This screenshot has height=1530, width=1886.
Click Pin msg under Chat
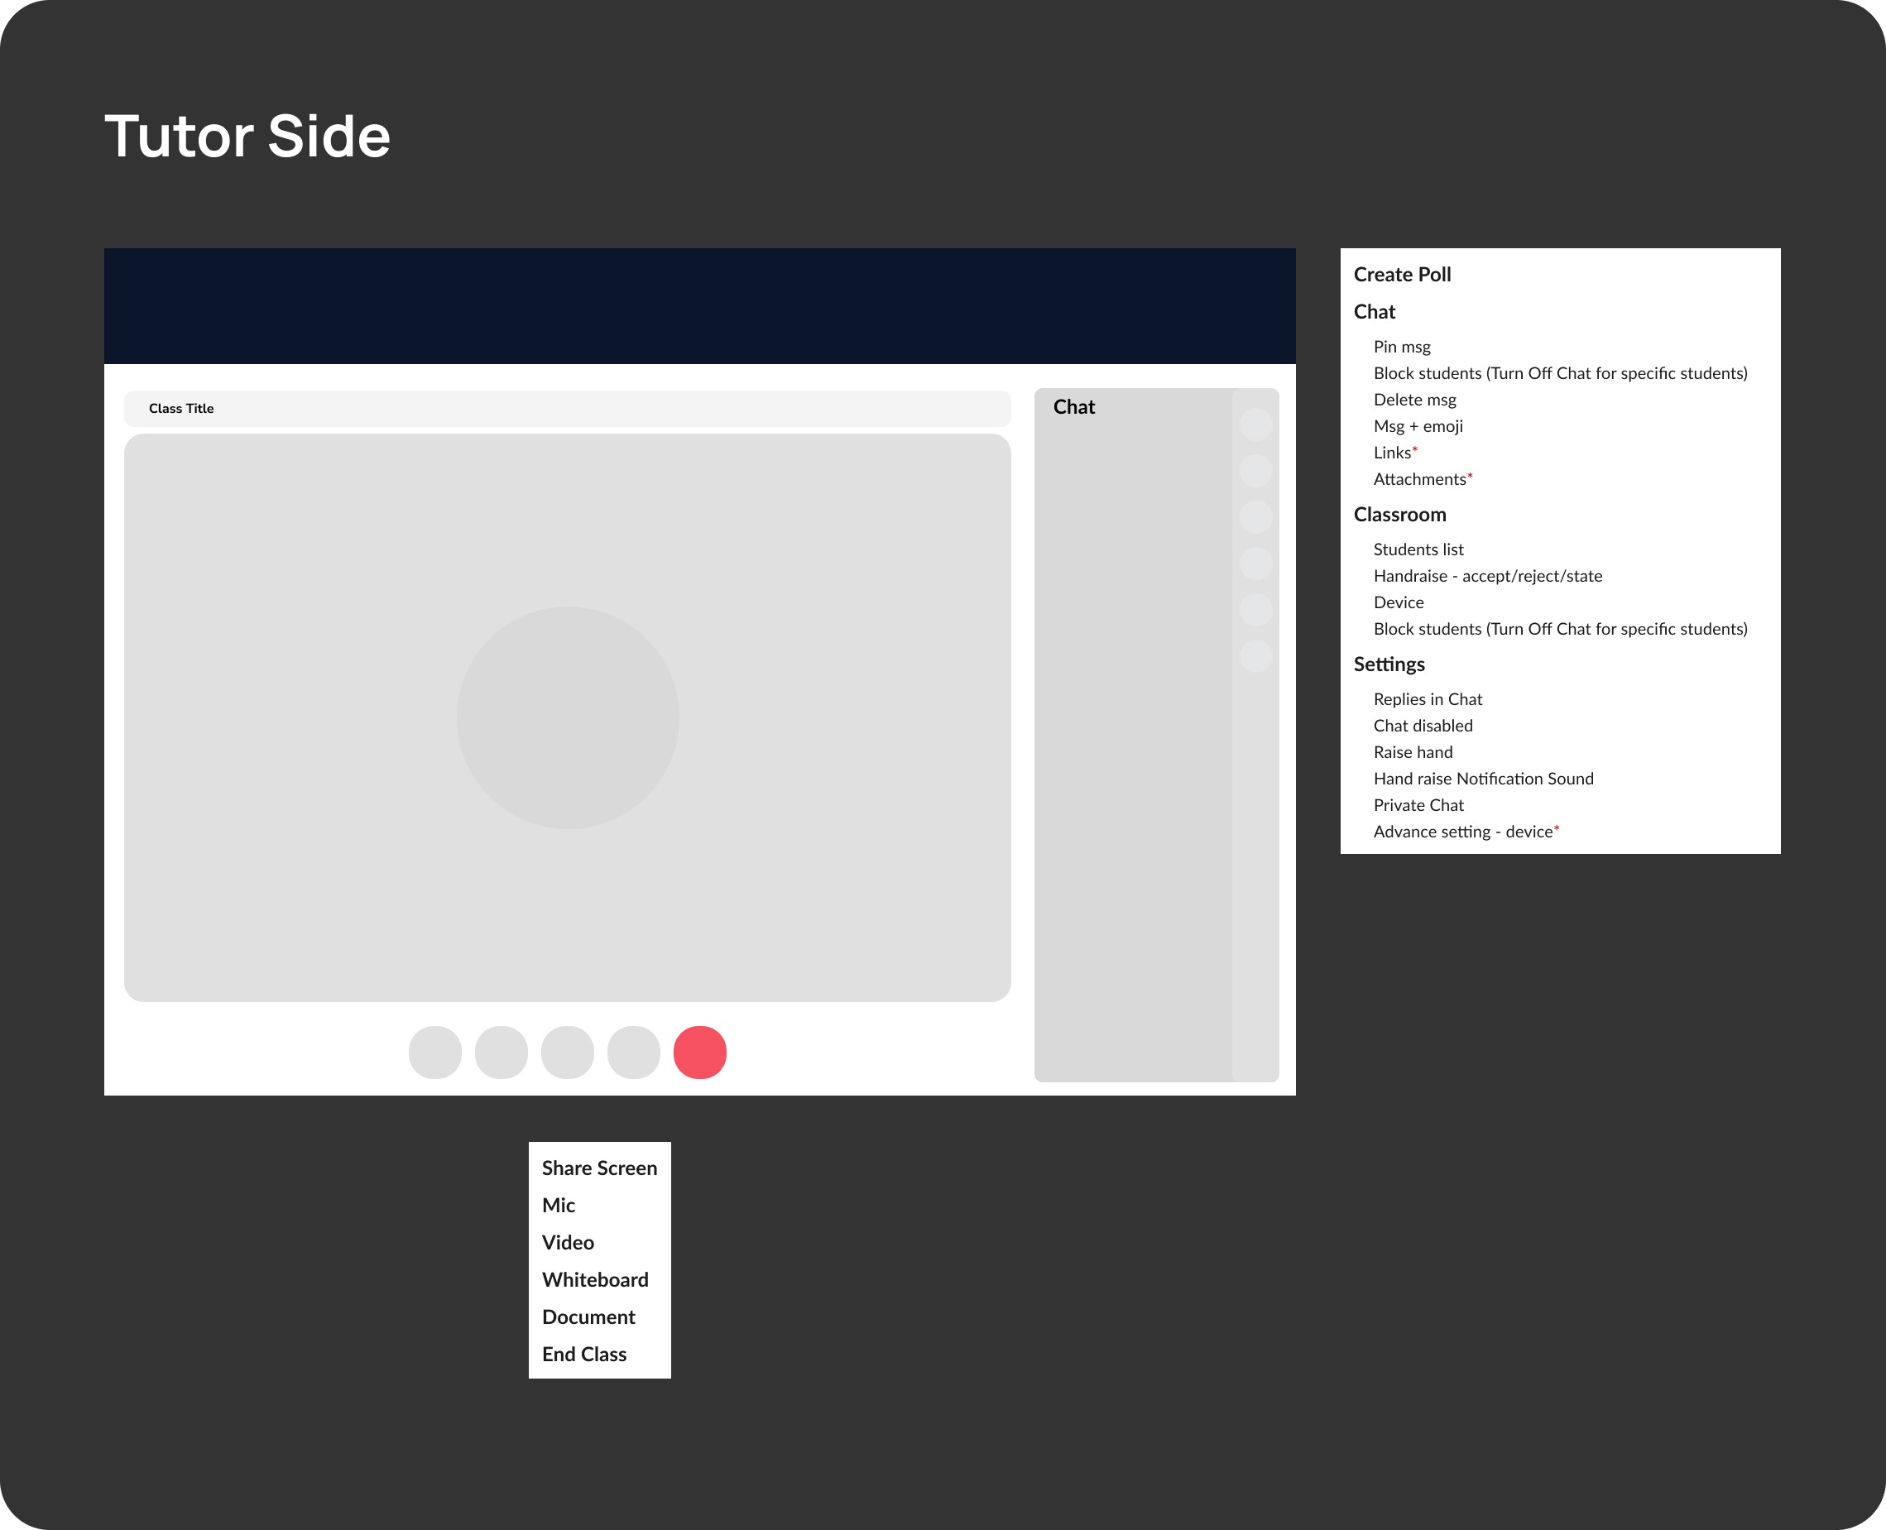point(1402,348)
